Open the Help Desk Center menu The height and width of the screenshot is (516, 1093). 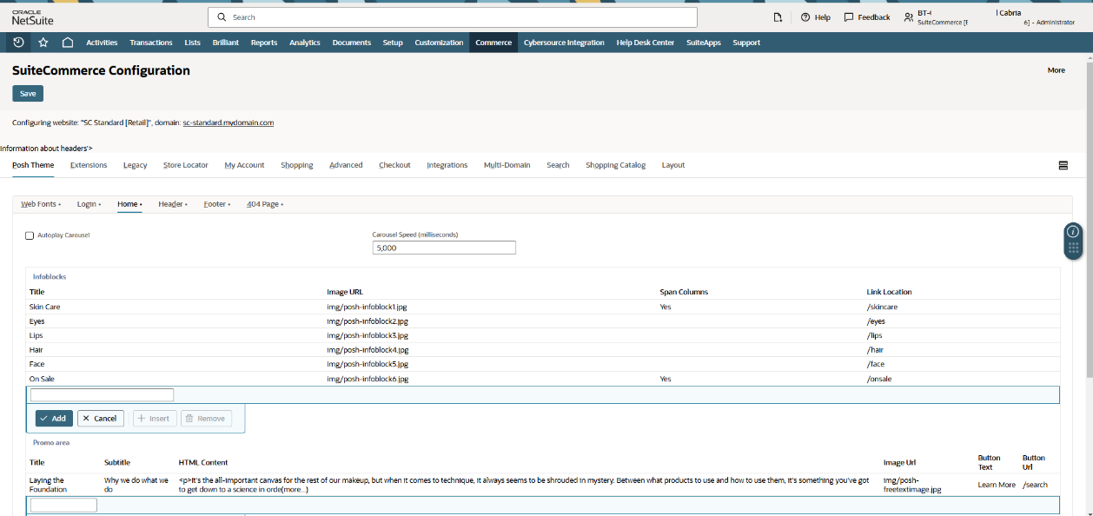click(646, 43)
